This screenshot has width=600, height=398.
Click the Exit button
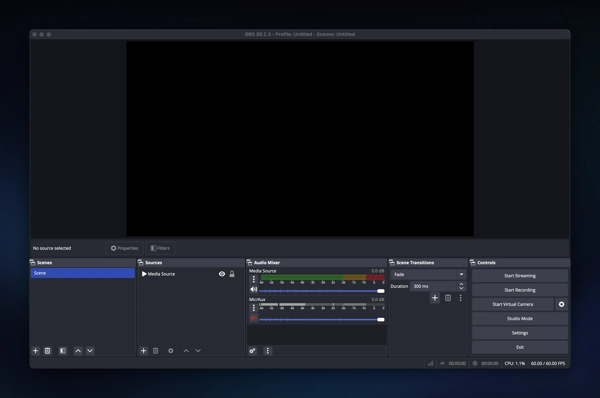click(x=520, y=347)
